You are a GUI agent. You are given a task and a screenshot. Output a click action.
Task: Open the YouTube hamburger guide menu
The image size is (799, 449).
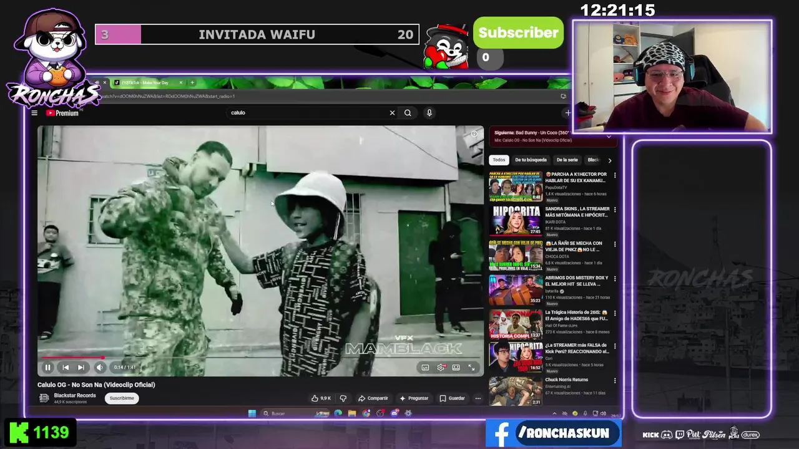(x=34, y=113)
